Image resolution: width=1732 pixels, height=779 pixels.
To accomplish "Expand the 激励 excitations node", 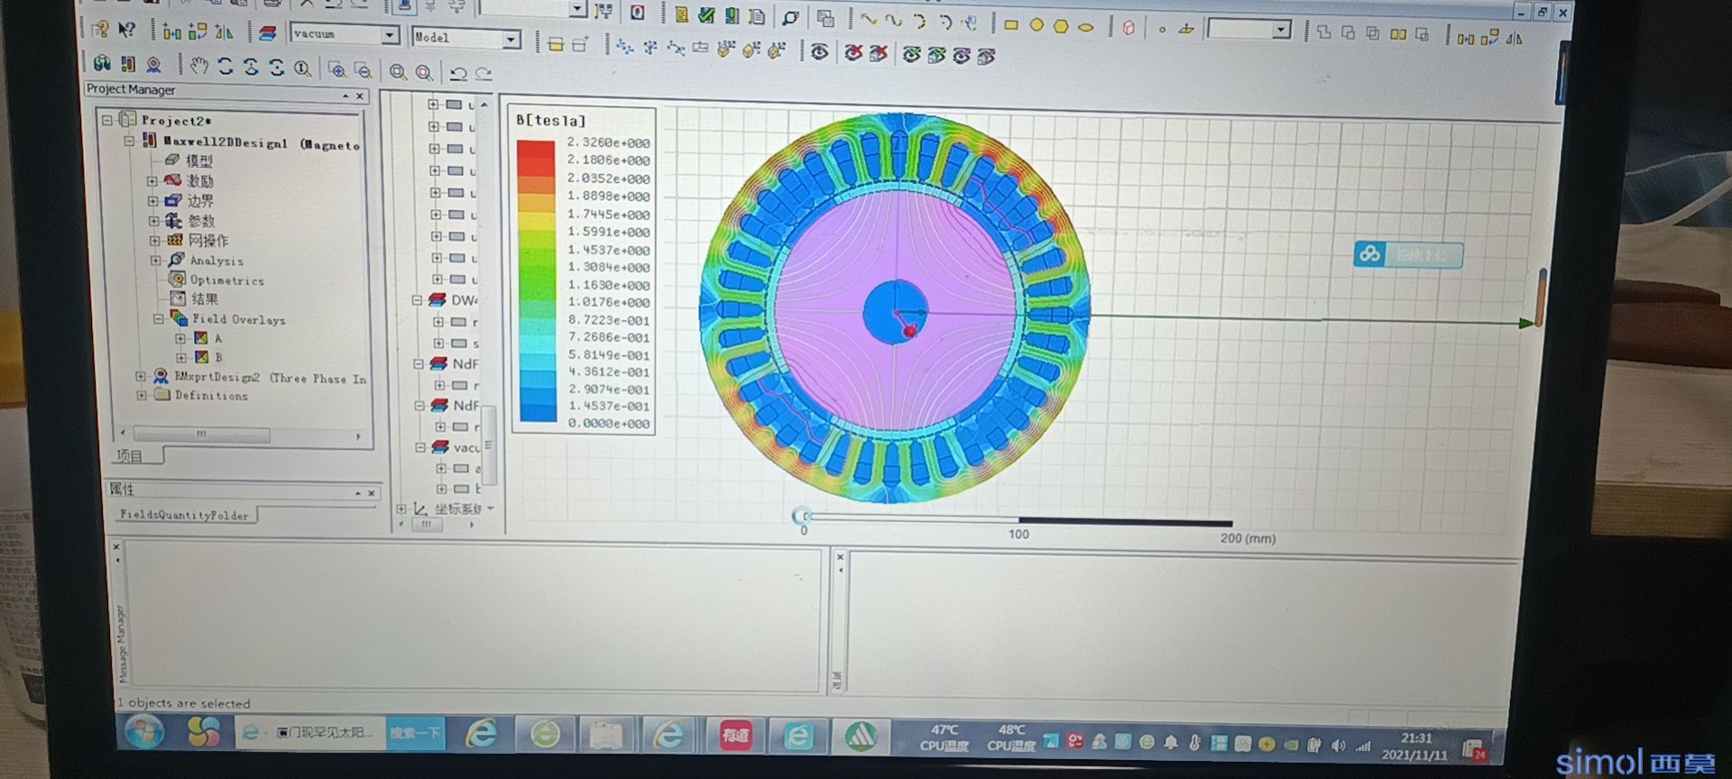I will [x=152, y=180].
